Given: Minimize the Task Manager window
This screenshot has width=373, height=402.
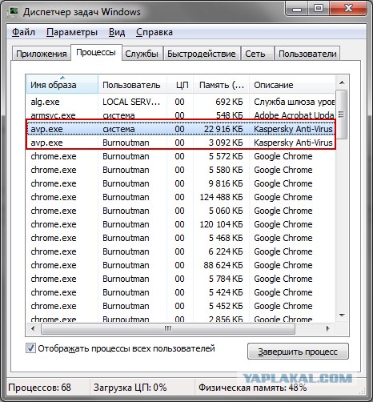Looking at the screenshot, I should [297, 9].
